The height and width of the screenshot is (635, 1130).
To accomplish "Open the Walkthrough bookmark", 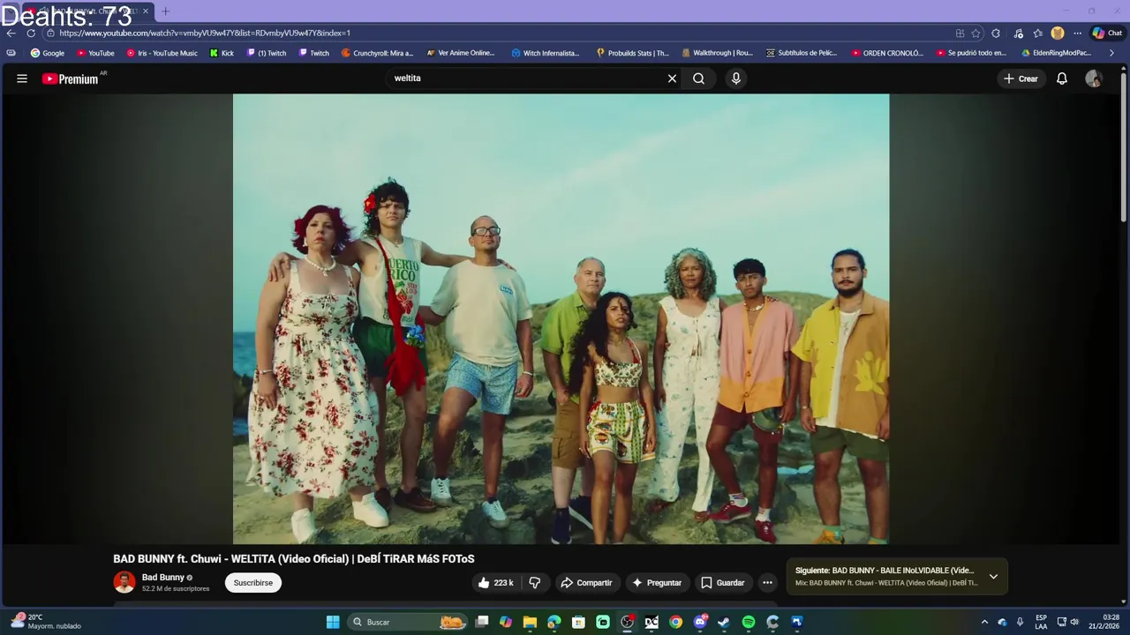I will tap(717, 53).
